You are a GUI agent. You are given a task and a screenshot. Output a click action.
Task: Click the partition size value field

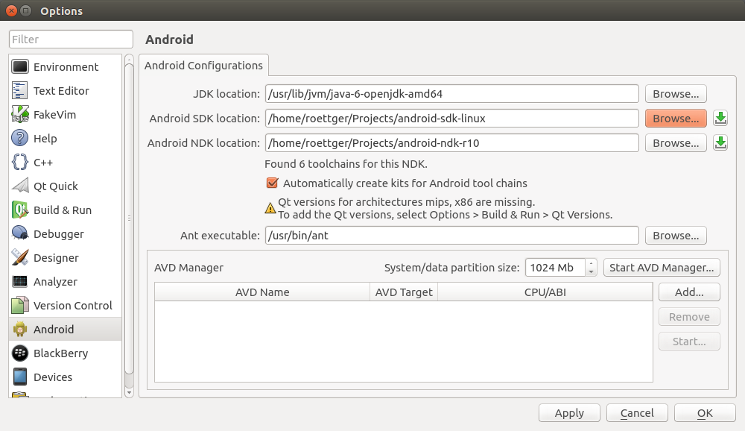(x=556, y=268)
